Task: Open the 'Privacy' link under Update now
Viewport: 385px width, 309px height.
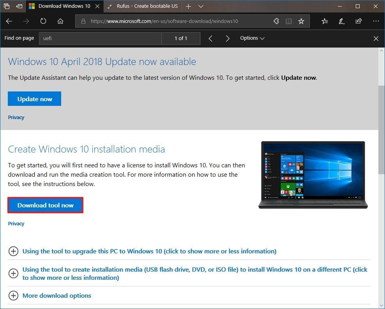Action: (16, 117)
